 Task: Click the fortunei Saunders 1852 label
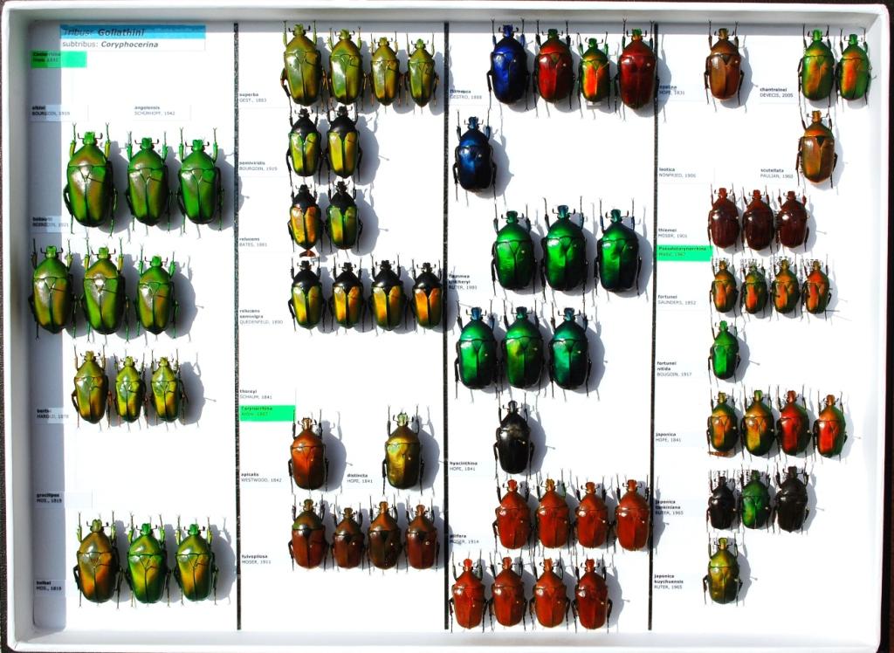(677, 299)
